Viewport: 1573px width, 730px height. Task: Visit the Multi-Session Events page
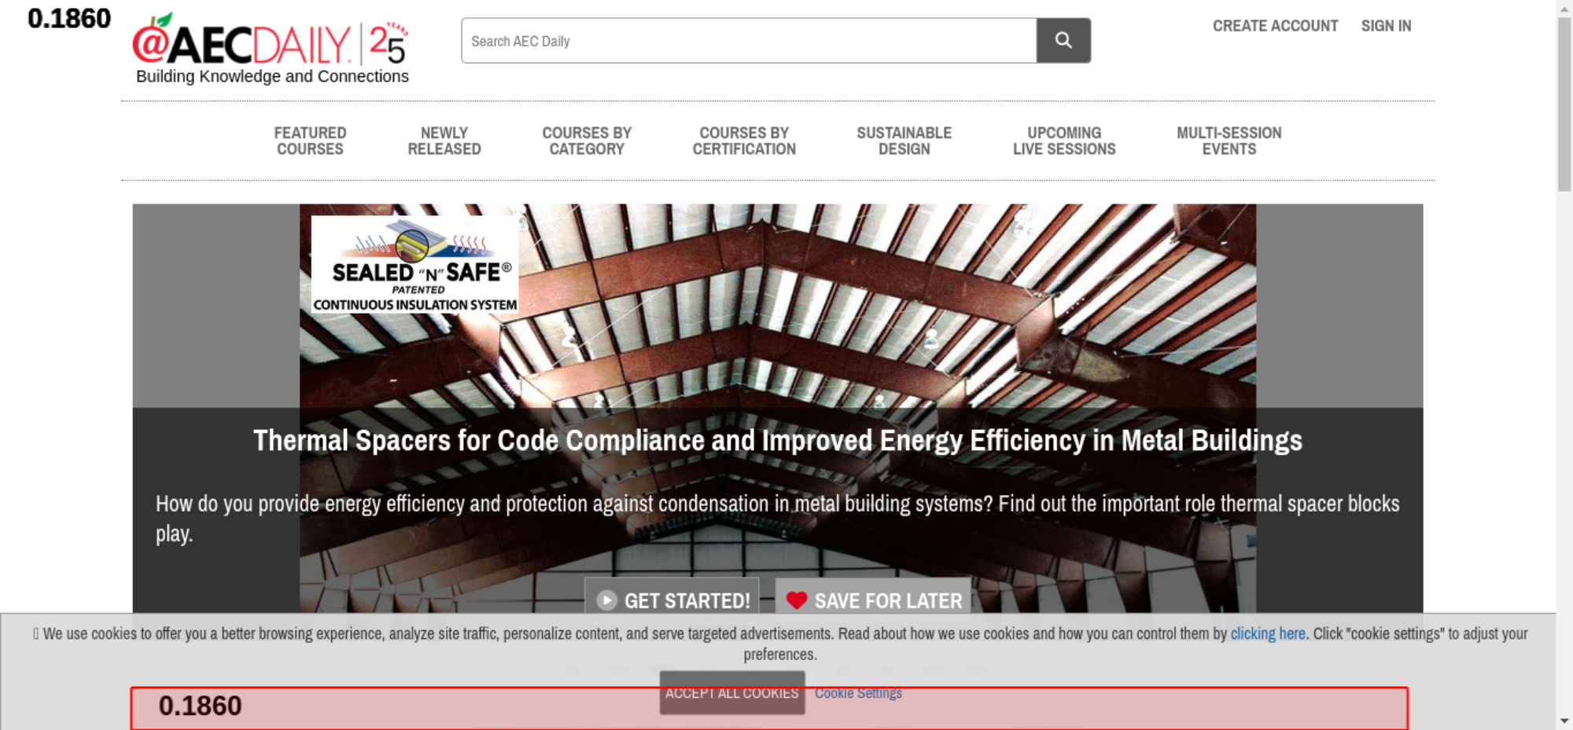coord(1229,141)
